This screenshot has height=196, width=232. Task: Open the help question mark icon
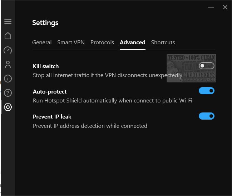point(8,93)
